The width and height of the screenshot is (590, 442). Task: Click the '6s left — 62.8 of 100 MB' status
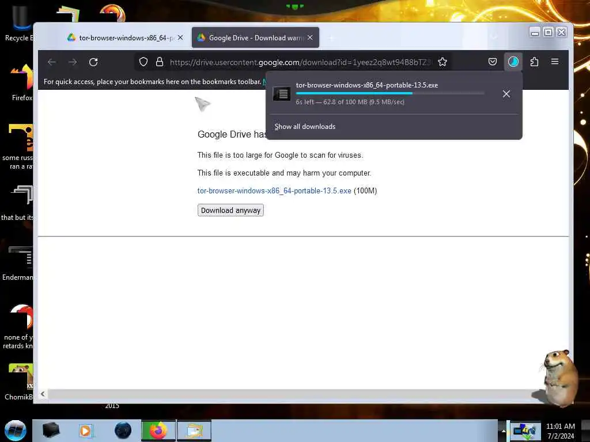coord(350,102)
